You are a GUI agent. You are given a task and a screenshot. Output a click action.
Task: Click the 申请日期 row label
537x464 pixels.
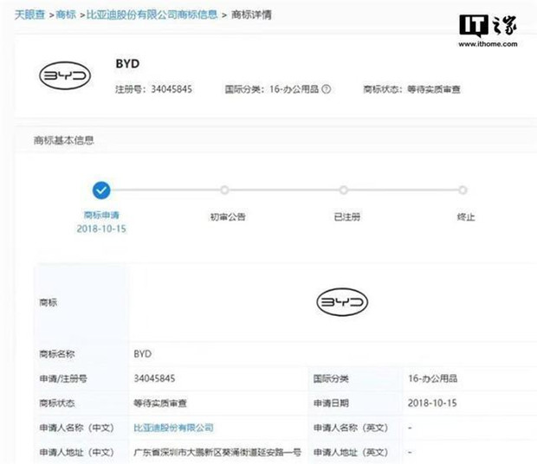pos(331,403)
